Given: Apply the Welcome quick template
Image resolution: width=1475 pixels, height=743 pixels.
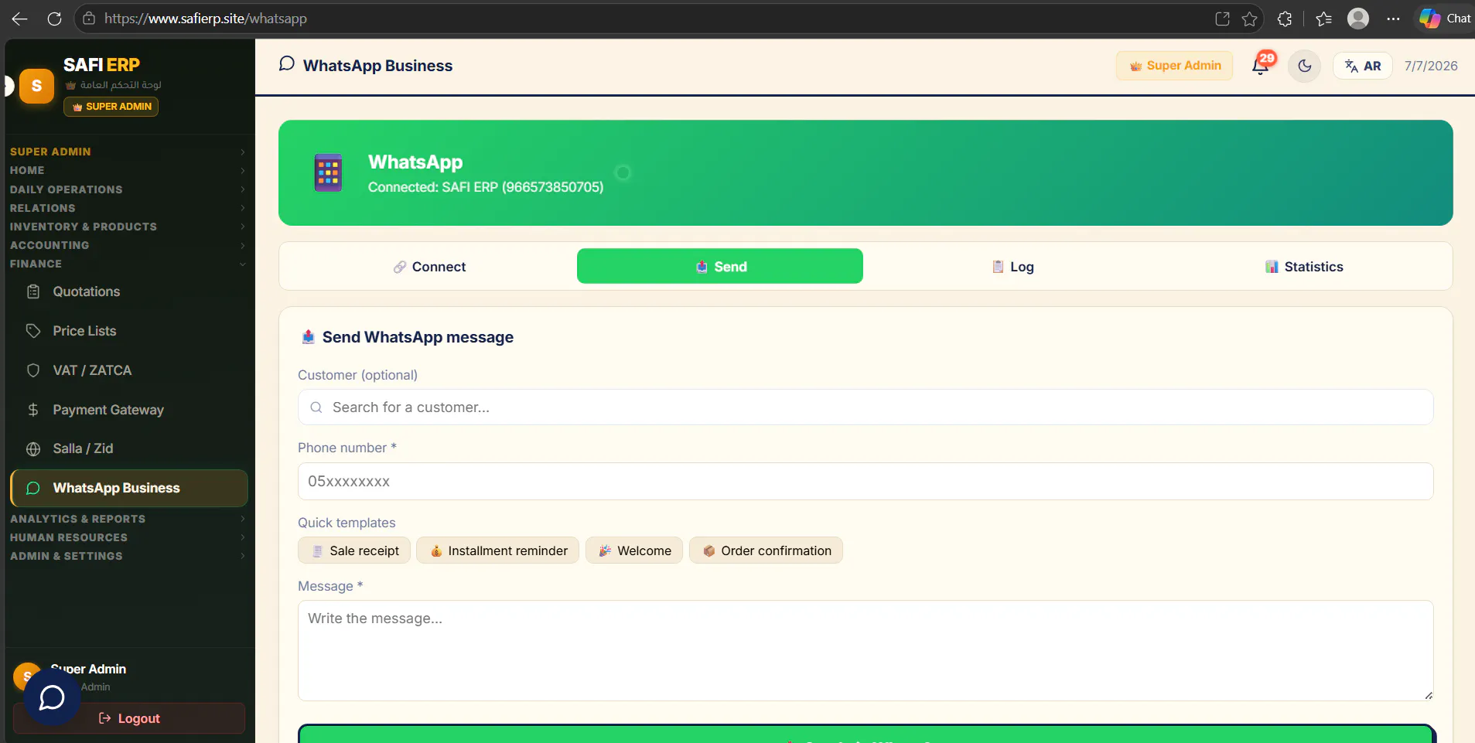Looking at the screenshot, I should pyautogui.click(x=634, y=550).
